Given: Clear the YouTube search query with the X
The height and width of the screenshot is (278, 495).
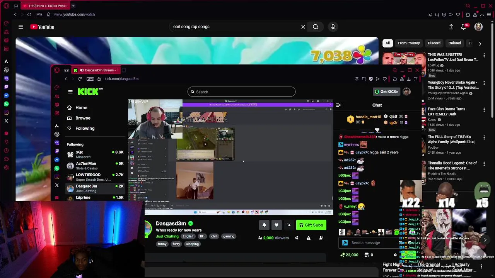Looking at the screenshot, I should [x=303, y=27].
